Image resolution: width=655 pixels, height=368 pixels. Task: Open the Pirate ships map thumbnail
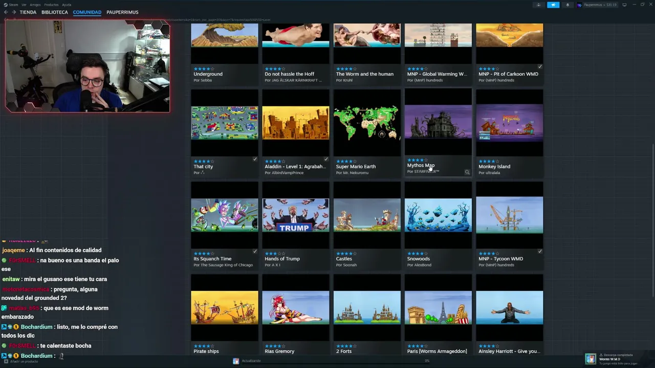tap(225, 308)
